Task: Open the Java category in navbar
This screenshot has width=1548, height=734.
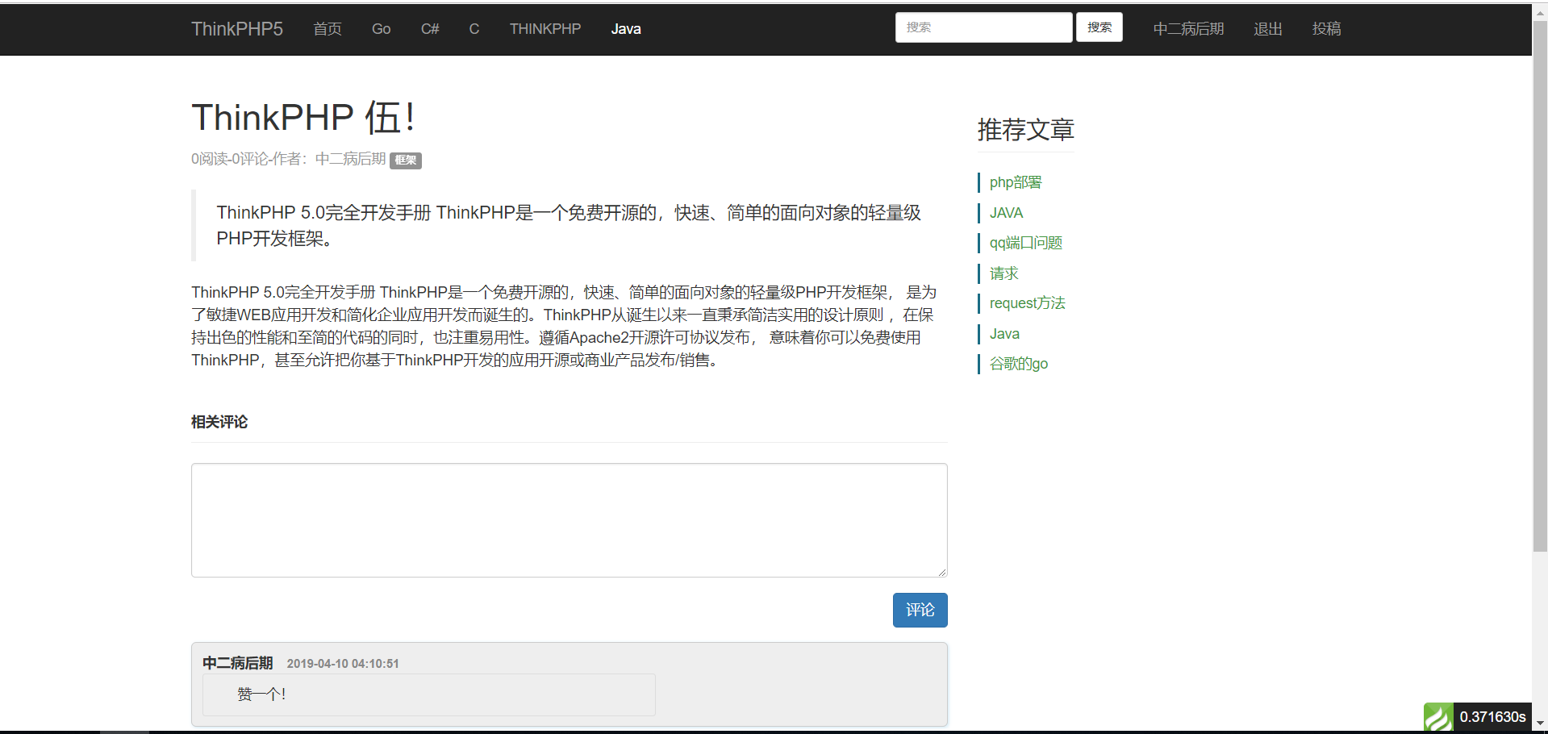Action: tap(626, 29)
